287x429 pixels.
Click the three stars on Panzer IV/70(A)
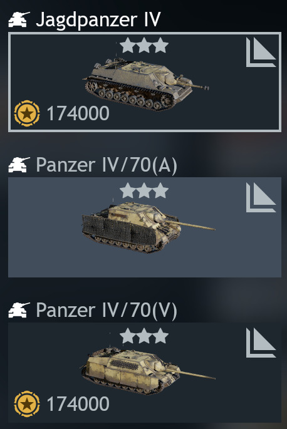coord(144,190)
